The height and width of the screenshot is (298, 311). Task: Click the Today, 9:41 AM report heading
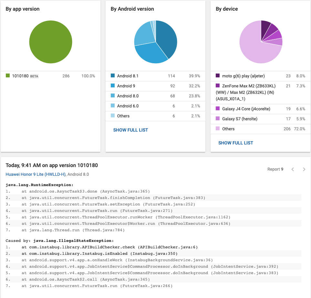[52, 165]
